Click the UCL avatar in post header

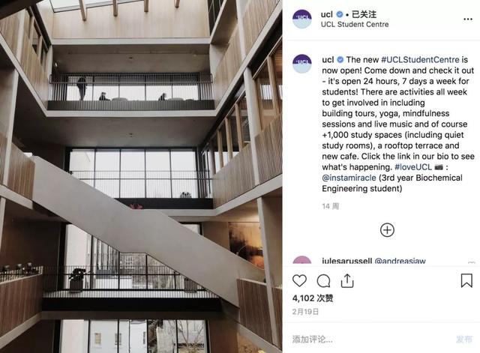pyautogui.click(x=302, y=19)
